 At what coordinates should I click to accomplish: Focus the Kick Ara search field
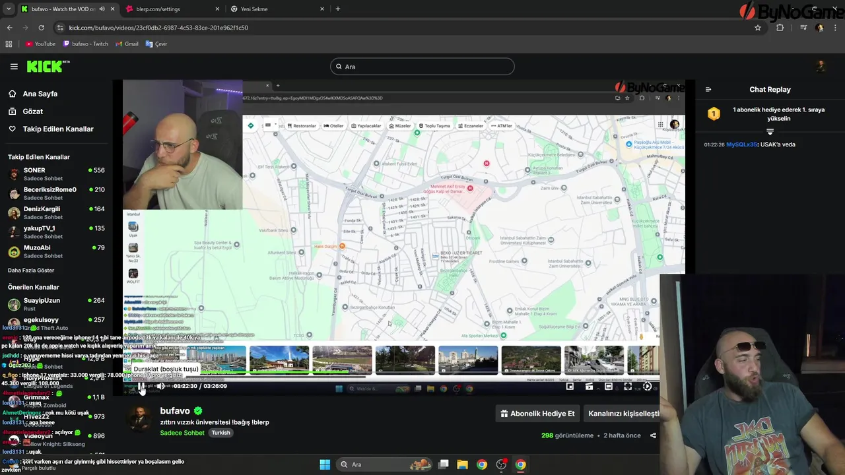coord(422,67)
